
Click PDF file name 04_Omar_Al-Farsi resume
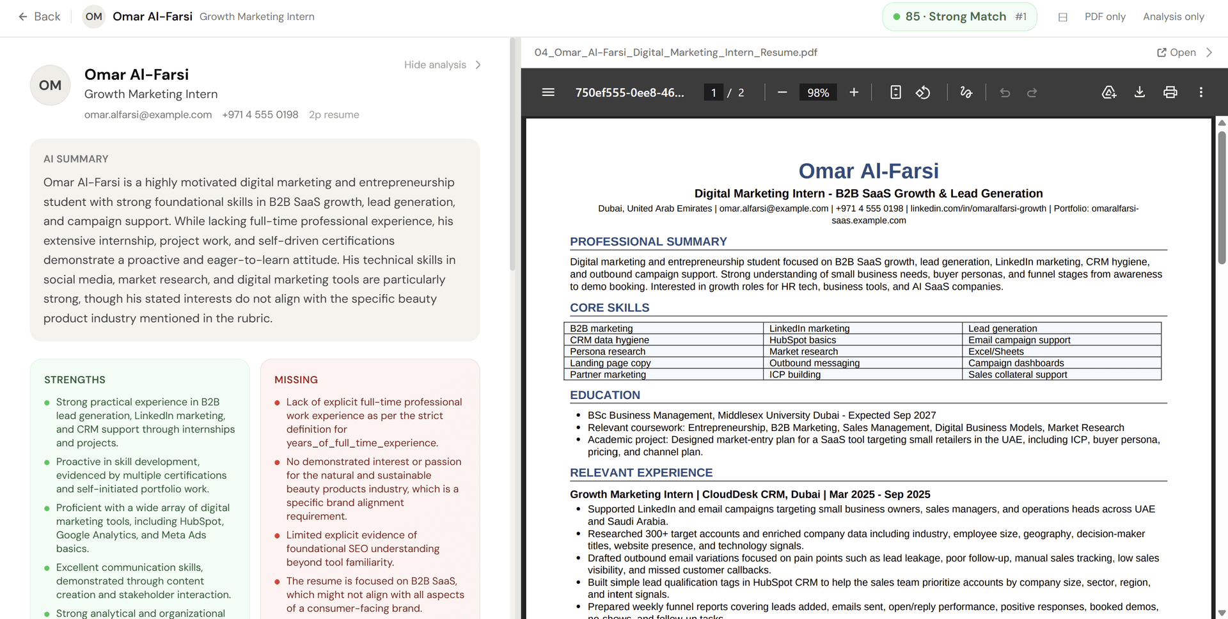coord(676,52)
